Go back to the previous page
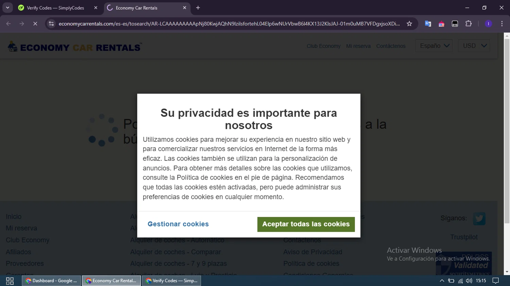Viewport: 510px width, 286px height. coord(8,24)
